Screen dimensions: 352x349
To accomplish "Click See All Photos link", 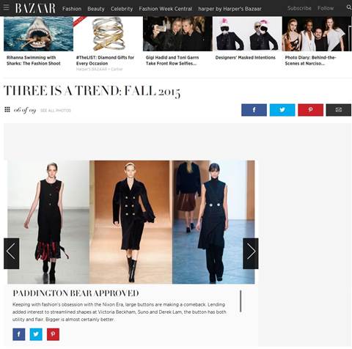I will pyautogui.click(x=56, y=111).
